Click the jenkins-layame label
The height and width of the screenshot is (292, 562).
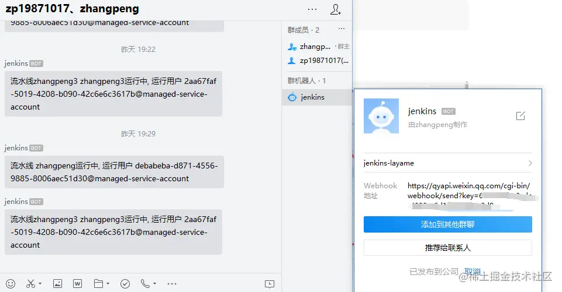pyautogui.click(x=389, y=163)
